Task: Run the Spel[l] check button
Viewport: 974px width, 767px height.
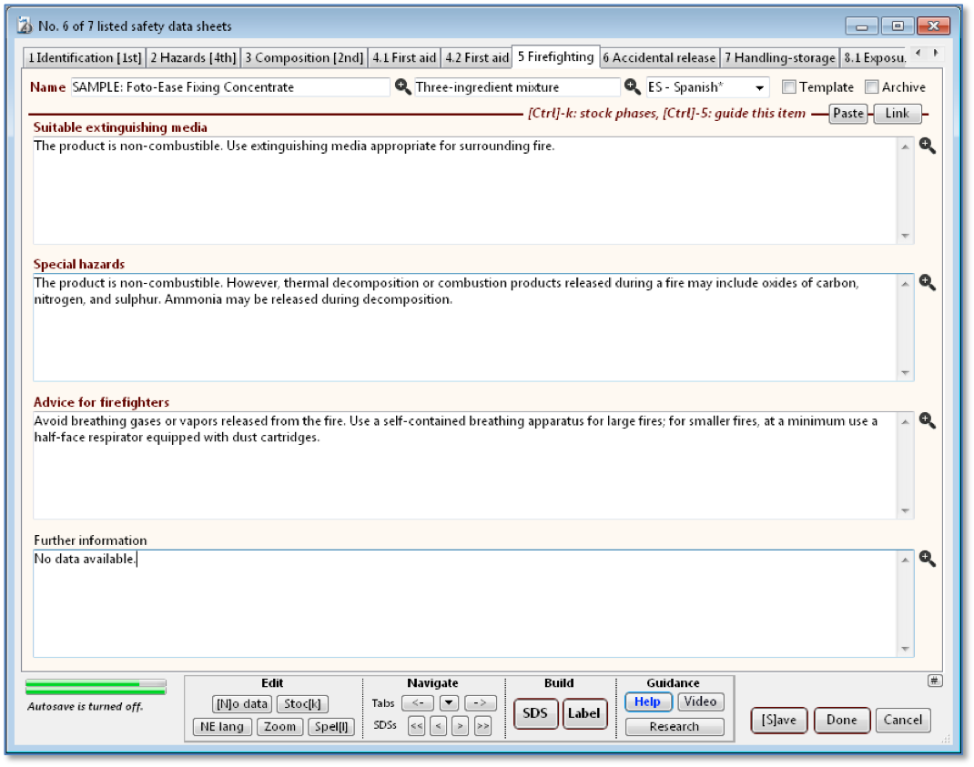Action: pyautogui.click(x=331, y=727)
